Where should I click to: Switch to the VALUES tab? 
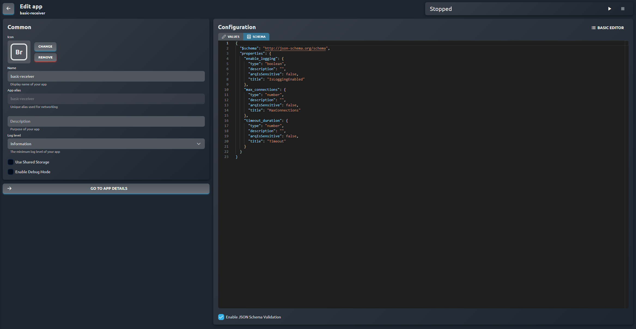click(x=230, y=37)
